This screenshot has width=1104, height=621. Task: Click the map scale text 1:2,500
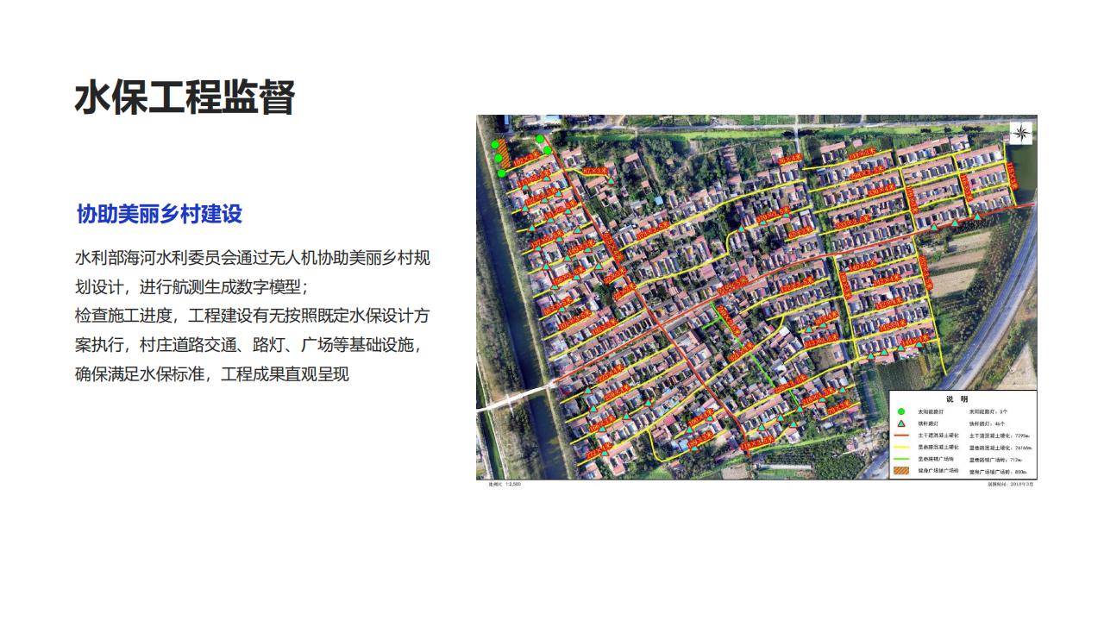[x=505, y=484]
